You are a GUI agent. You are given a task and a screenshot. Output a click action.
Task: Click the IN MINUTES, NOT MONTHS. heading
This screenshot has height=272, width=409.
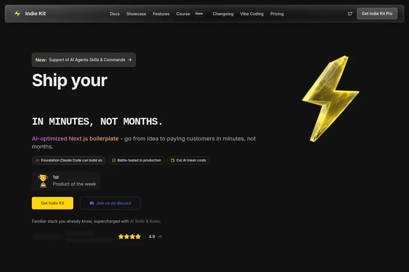tap(97, 122)
